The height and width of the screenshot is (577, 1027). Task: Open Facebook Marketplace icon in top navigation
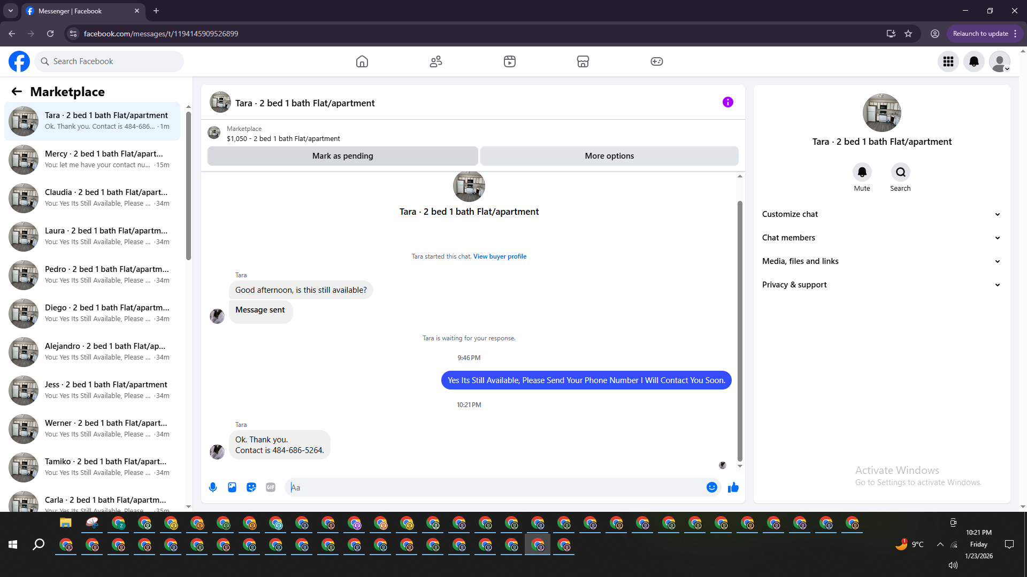[x=583, y=61]
